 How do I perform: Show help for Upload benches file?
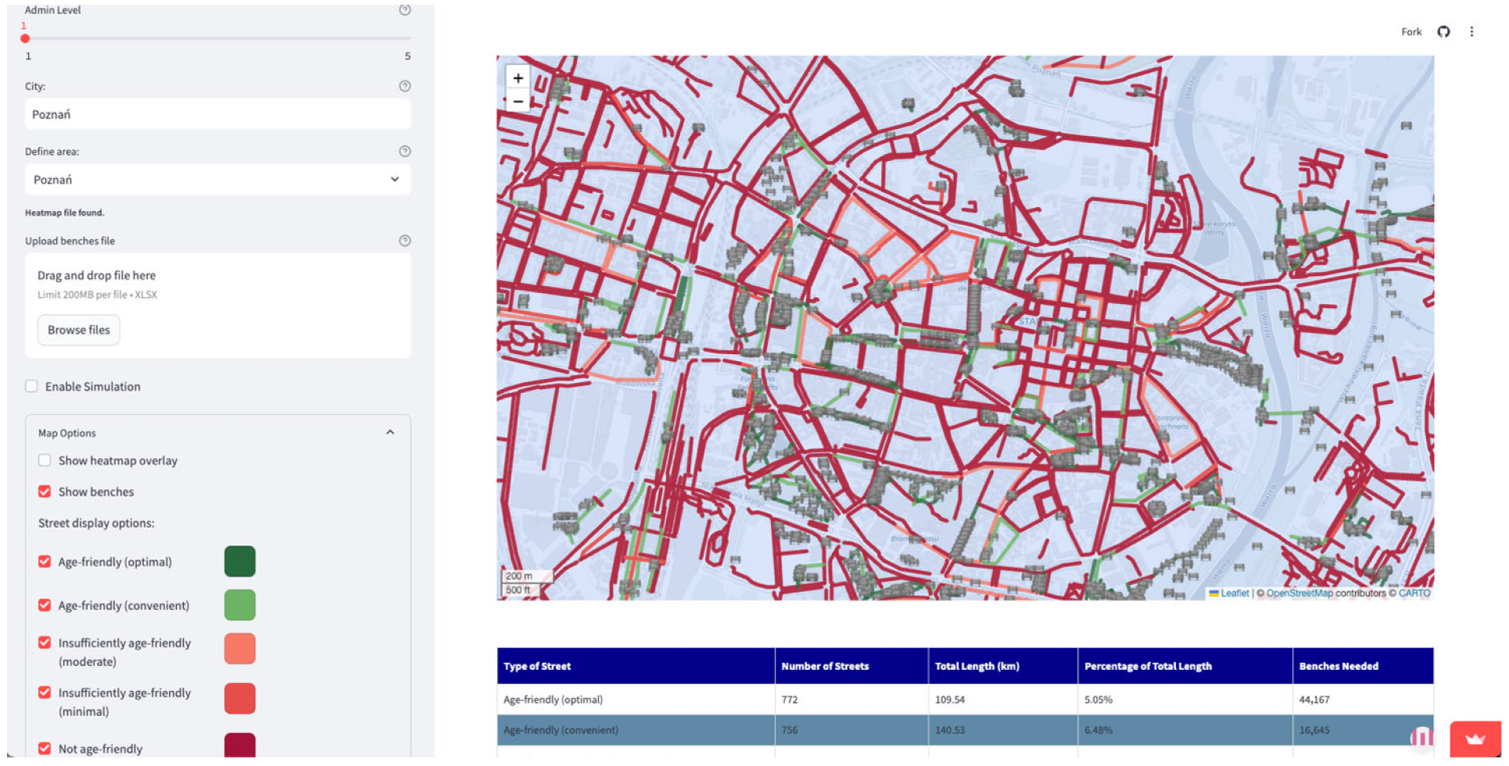[x=405, y=241]
